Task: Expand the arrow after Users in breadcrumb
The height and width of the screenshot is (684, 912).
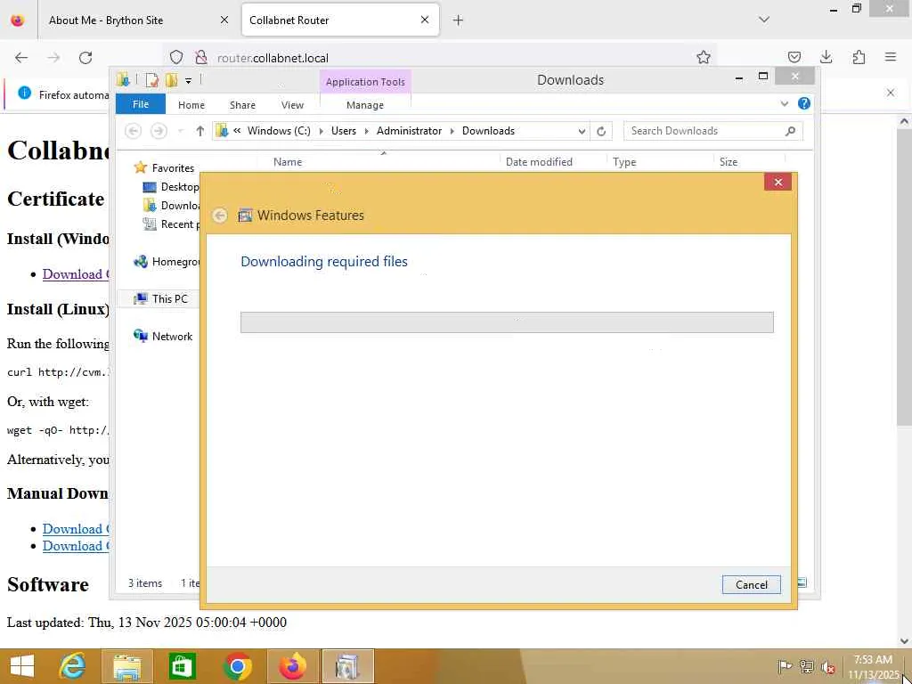Action: 366,132
